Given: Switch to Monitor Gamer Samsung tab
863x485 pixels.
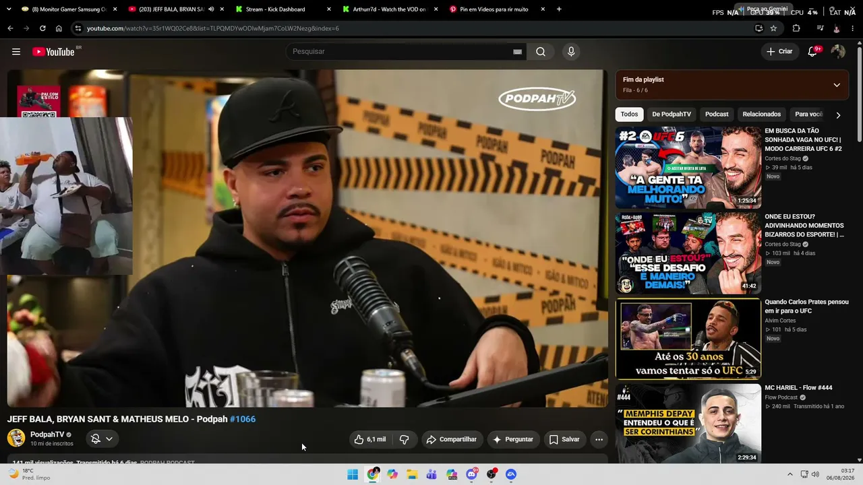Looking at the screenshot, I should coord(67,9).
